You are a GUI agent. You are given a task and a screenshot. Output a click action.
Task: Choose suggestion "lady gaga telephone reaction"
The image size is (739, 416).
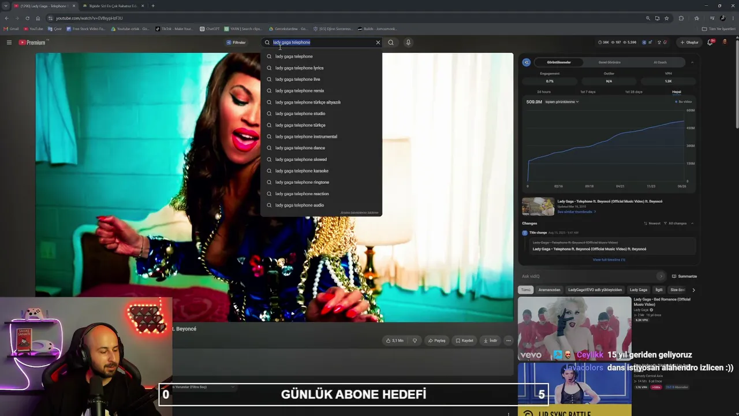(321, 194)
